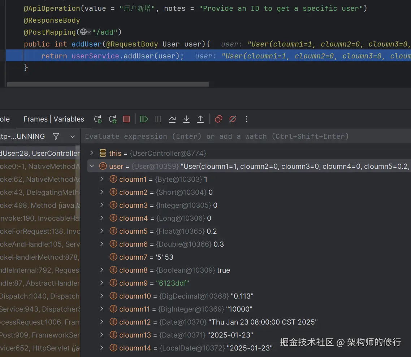Expand the cloumn8 Boolean field

102,270
